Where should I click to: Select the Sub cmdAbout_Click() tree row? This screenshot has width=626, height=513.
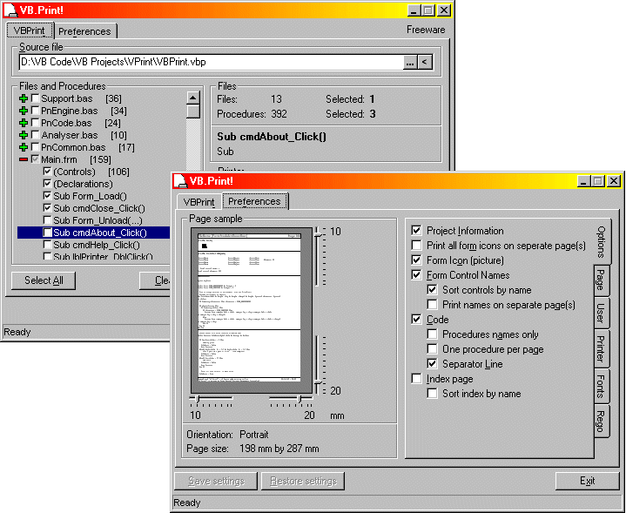94,233
